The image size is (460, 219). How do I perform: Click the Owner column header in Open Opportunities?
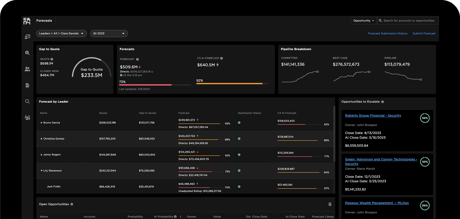tap(191, 217)
